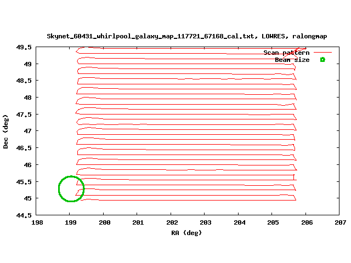Viewport: 351px width, 263px height.
Task: Click the y-axis tick label 46
Action: 28,165
